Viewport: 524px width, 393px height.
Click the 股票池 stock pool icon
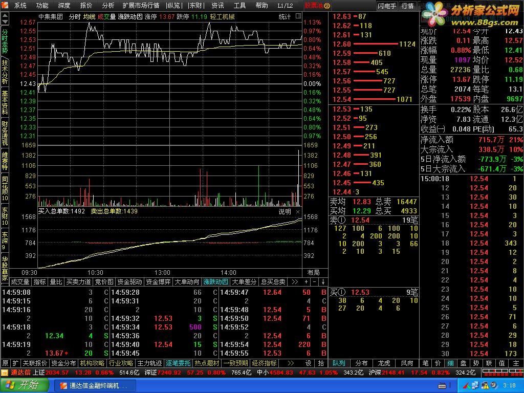tap(317, 5)
